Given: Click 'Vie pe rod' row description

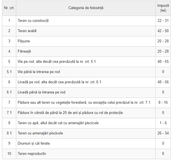Looking at the screenshot, I should (x=57, y=62).
